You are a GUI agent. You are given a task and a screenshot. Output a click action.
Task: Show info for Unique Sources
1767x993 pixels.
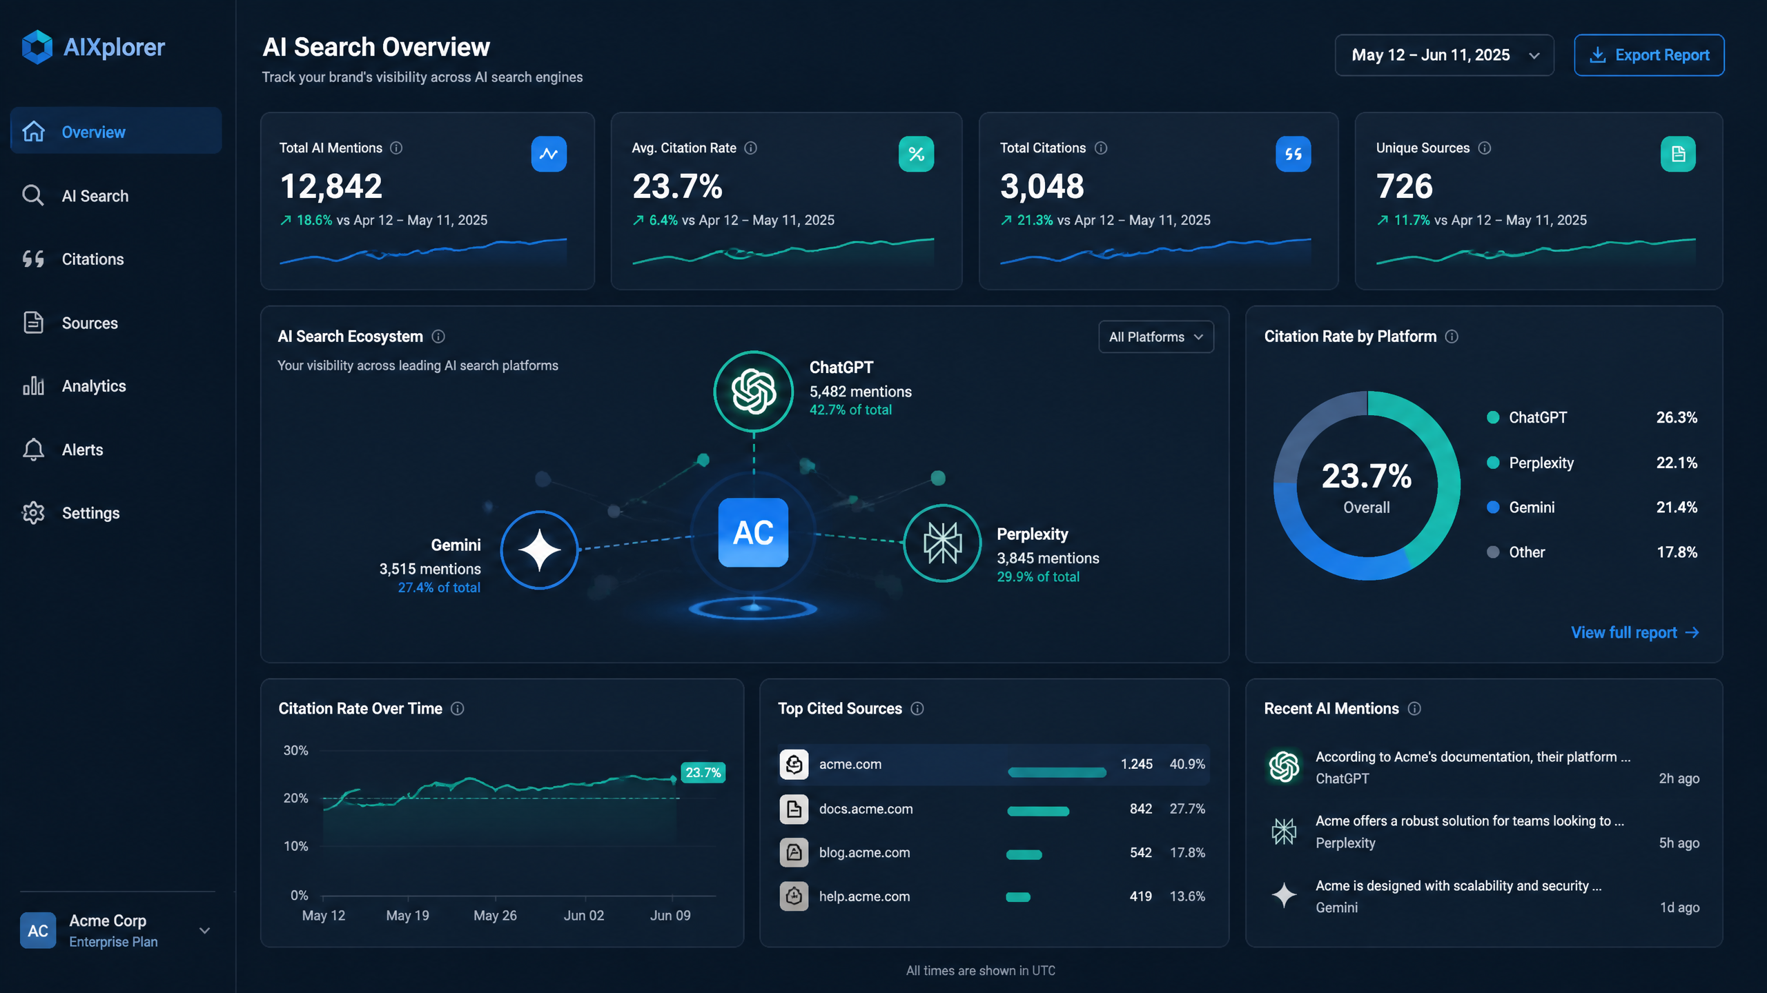pyautogui.click(x=1485, y=148)
